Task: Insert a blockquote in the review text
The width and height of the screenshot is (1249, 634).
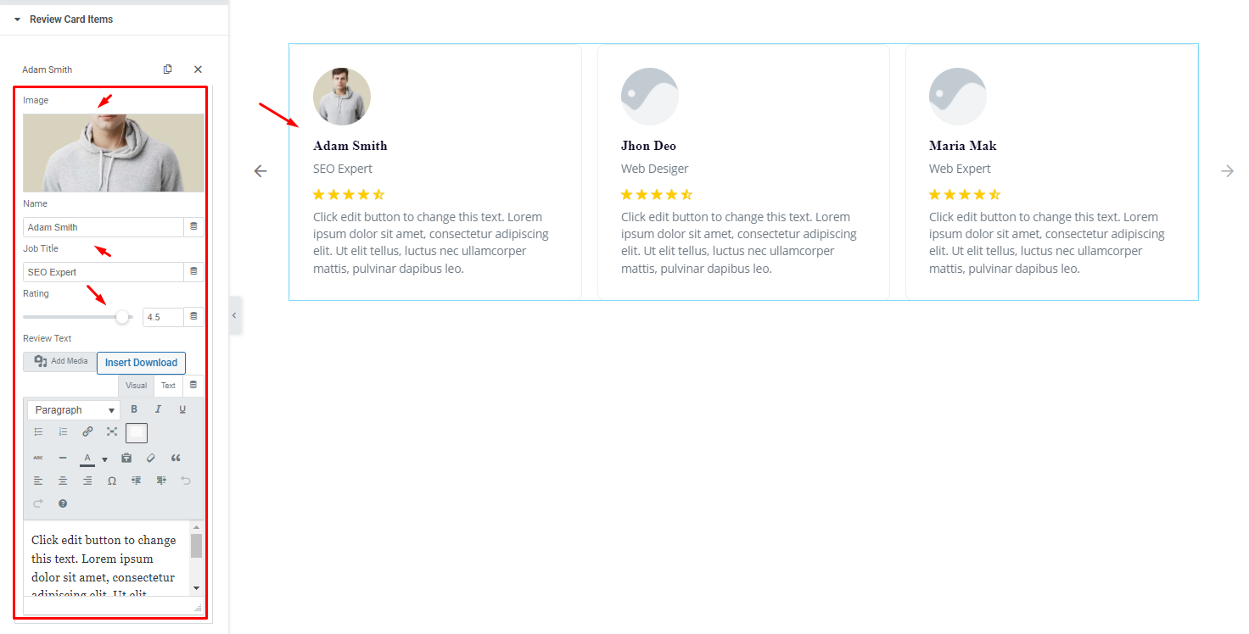Action: point(176,458)
